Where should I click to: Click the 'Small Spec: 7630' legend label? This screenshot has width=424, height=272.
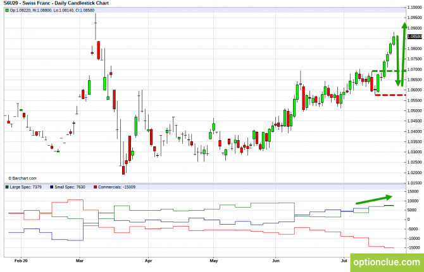[x=70, y=187]
